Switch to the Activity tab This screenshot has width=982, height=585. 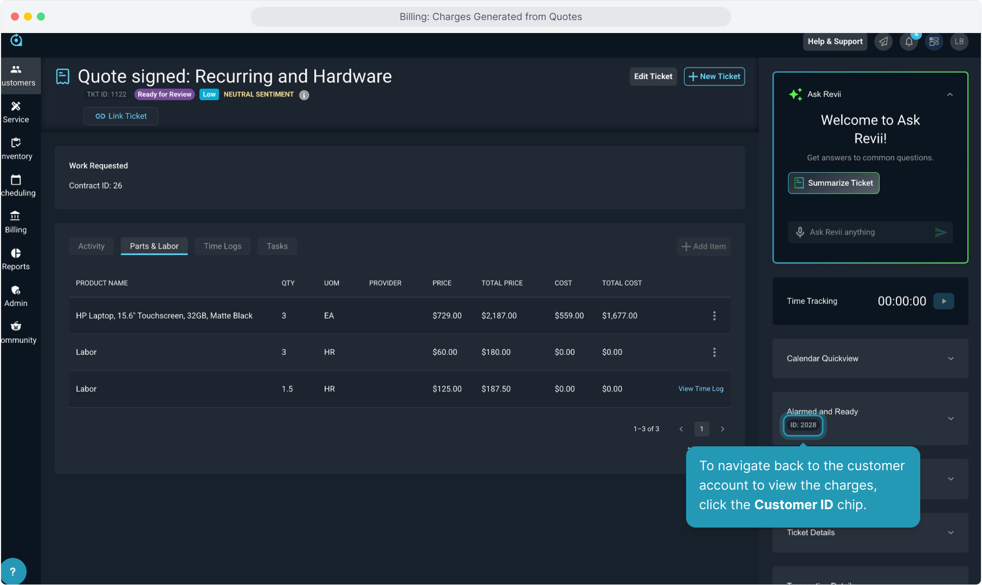pos(91,246)
